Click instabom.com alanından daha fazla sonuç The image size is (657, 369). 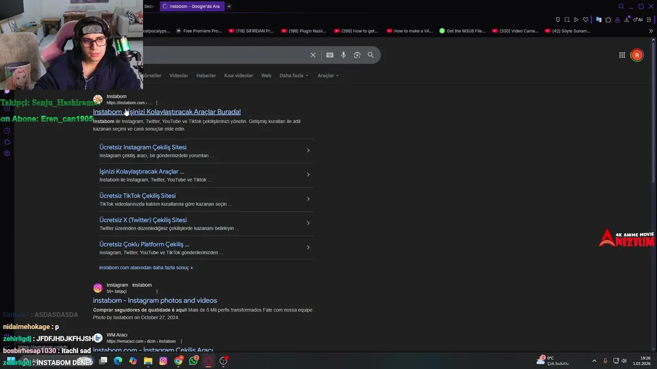click(x=146, y=268)
